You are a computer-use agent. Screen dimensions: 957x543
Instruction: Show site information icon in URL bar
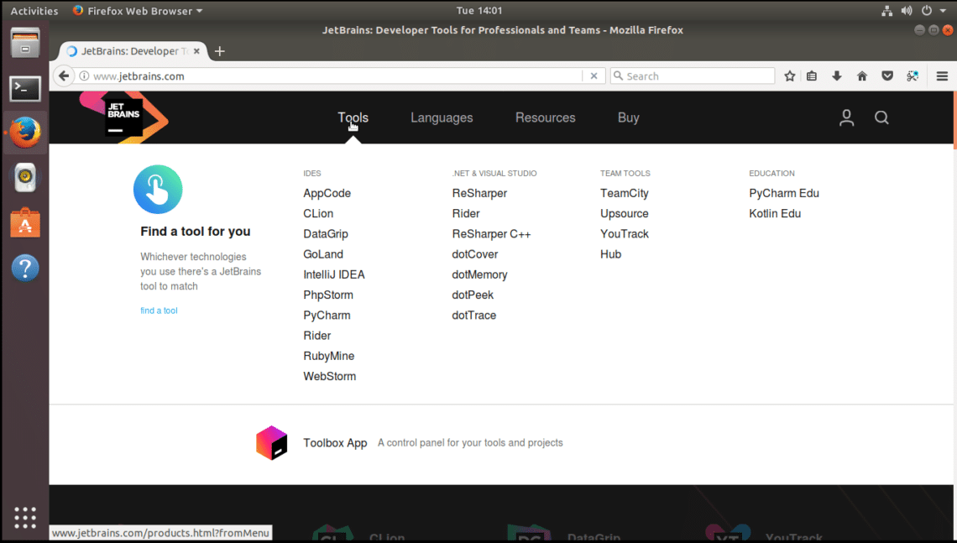[x=84, y=76]
